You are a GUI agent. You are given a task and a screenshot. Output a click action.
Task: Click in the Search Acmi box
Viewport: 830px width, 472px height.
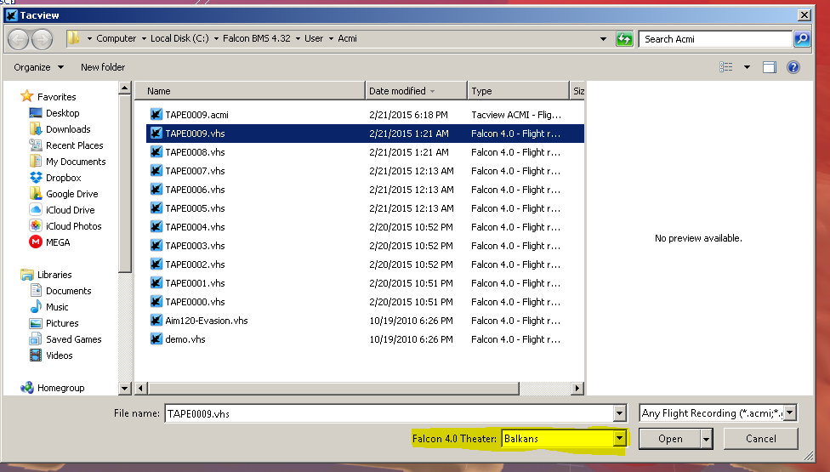[x=715, y=38]
